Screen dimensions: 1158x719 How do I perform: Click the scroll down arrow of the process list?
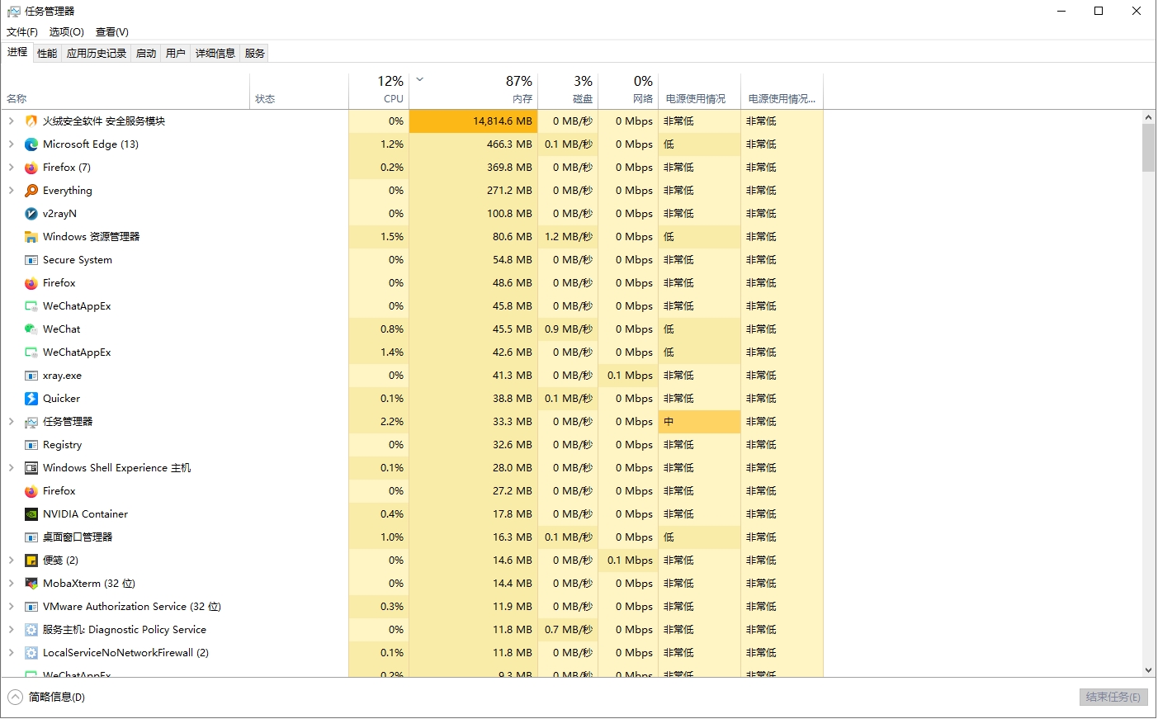[1148, 670]
